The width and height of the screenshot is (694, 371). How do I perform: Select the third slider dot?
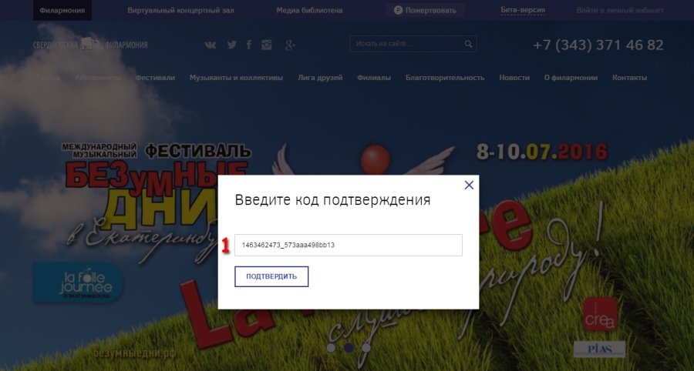(366, 348)
